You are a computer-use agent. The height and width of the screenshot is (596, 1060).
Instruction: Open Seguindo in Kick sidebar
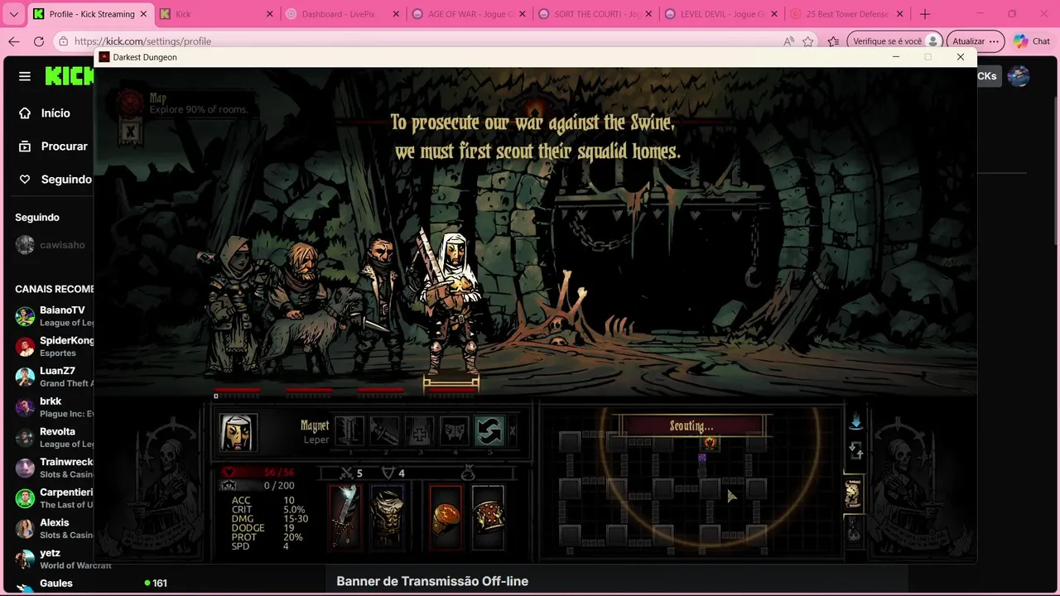(x=55, y=179)
